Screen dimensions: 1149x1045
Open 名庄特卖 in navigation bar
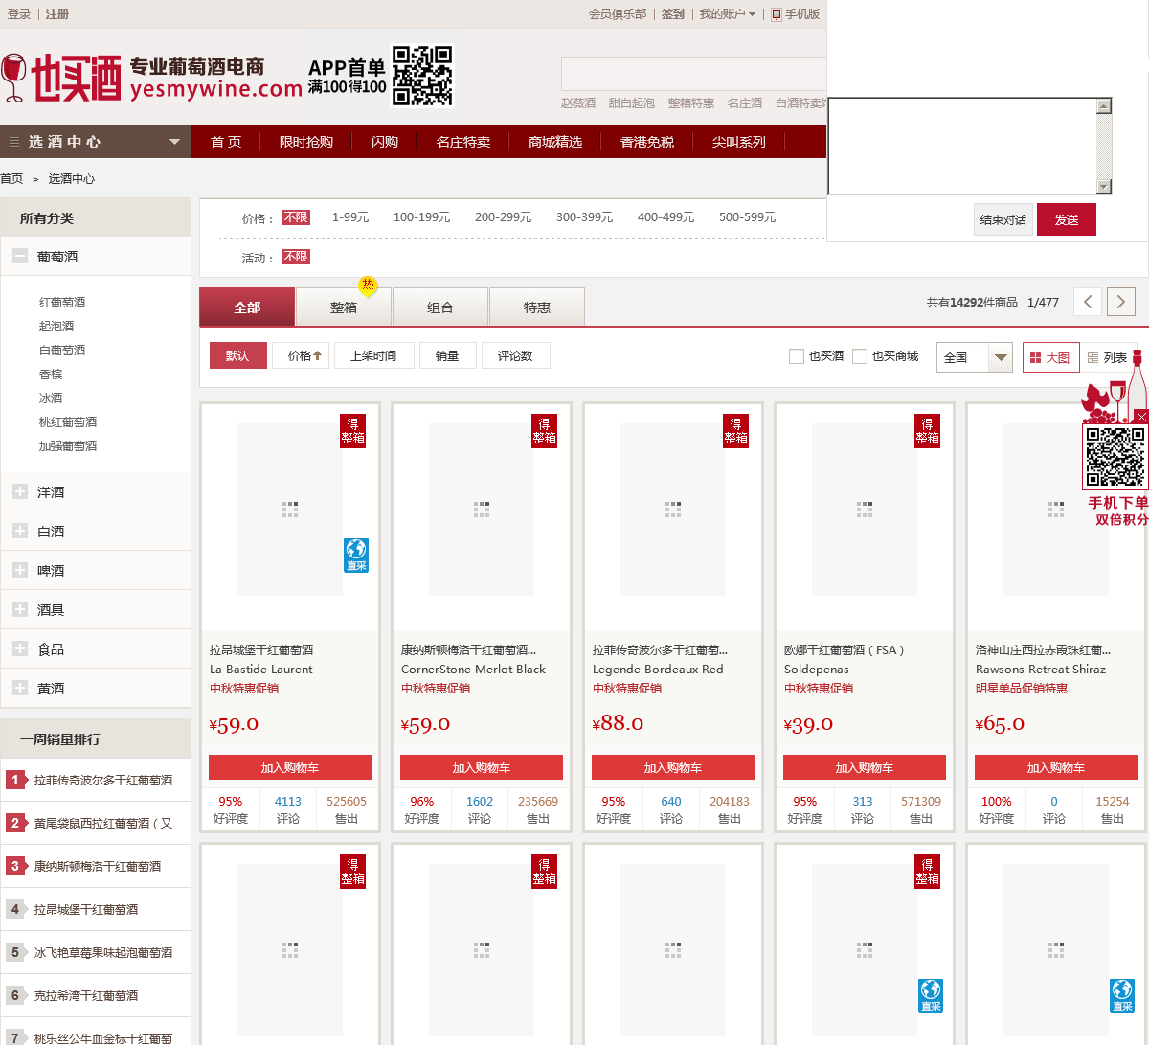pos(463,142)
